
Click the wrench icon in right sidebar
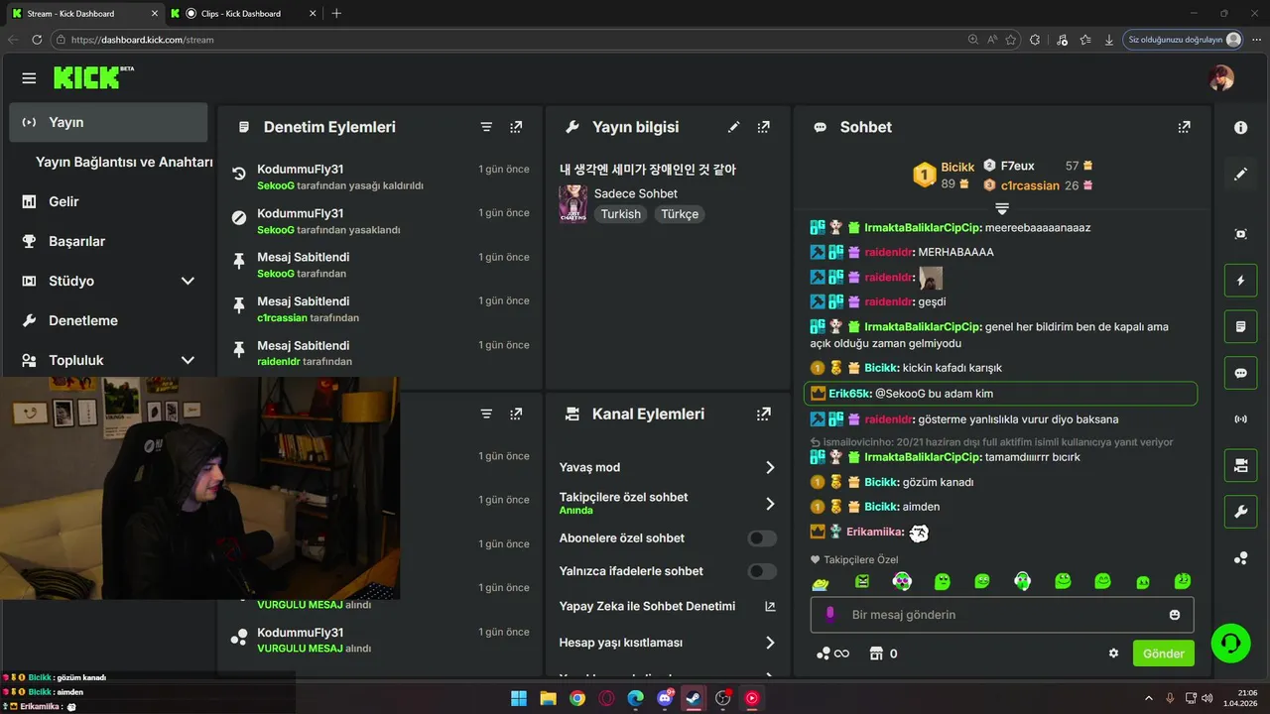coord(1240,512)
